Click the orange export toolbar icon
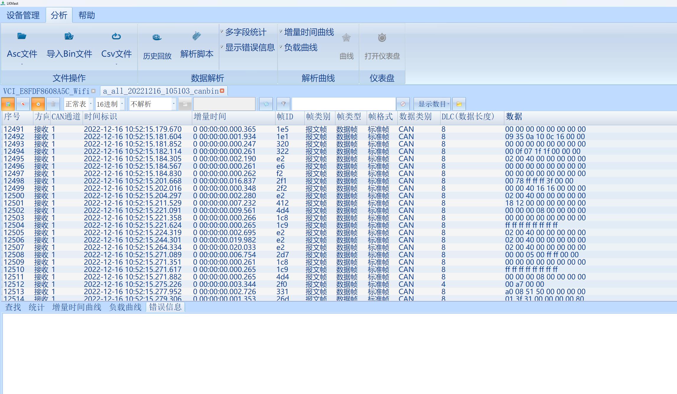677x394 pixels. click(8, 104)
